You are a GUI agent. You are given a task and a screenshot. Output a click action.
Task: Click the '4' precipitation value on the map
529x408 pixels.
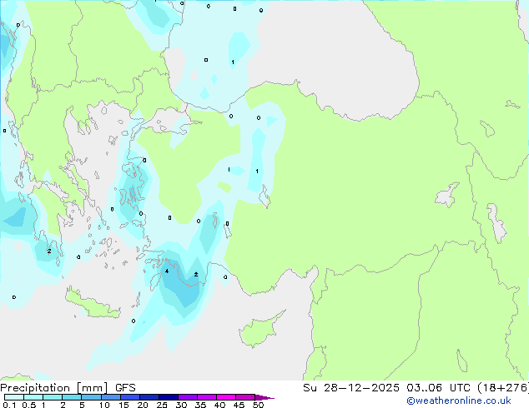tap(167, 271)
